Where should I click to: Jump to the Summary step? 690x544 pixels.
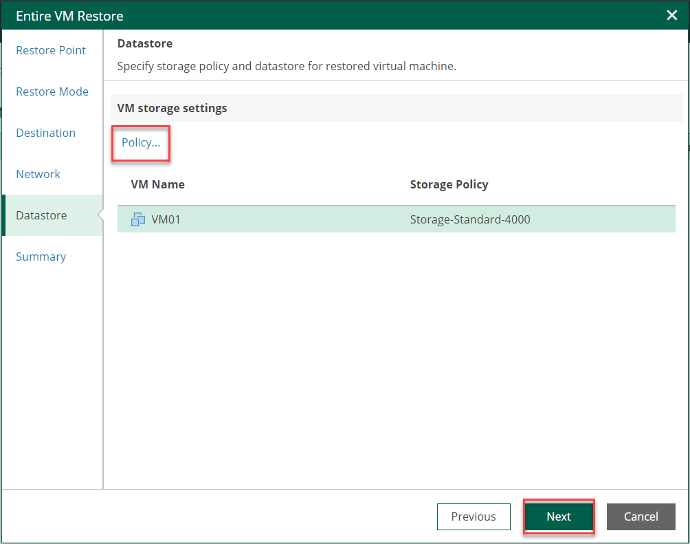click(41, 257)
